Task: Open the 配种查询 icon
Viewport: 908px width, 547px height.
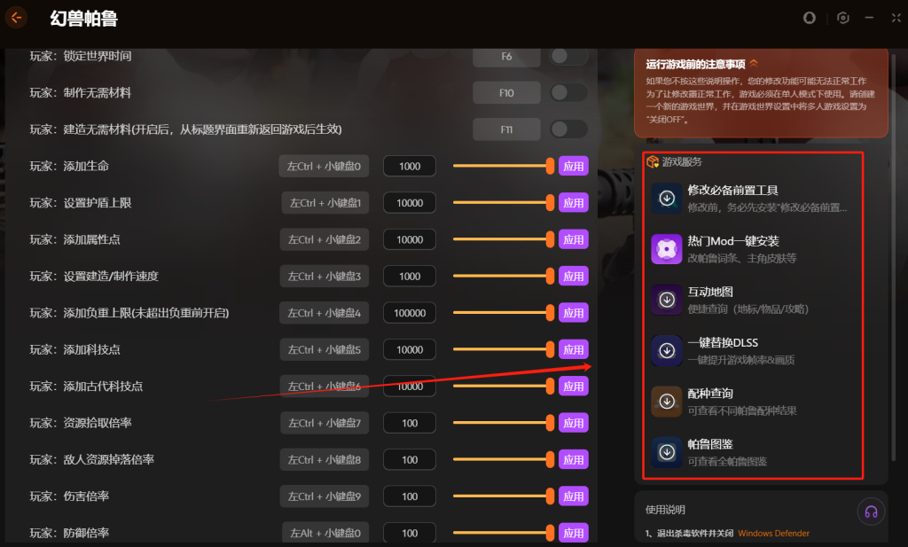Action: (667, 402)
